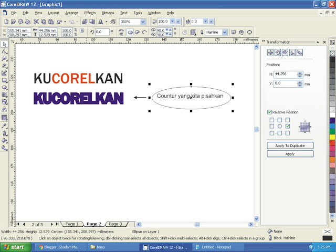Select the Fill tool bucket
This screenshot has width=336, height=252.
point(4,140)
